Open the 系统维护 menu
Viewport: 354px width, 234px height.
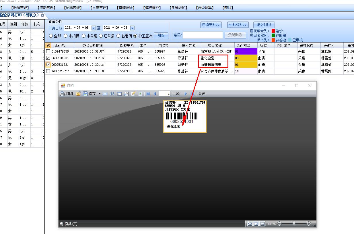coord(178,8)
